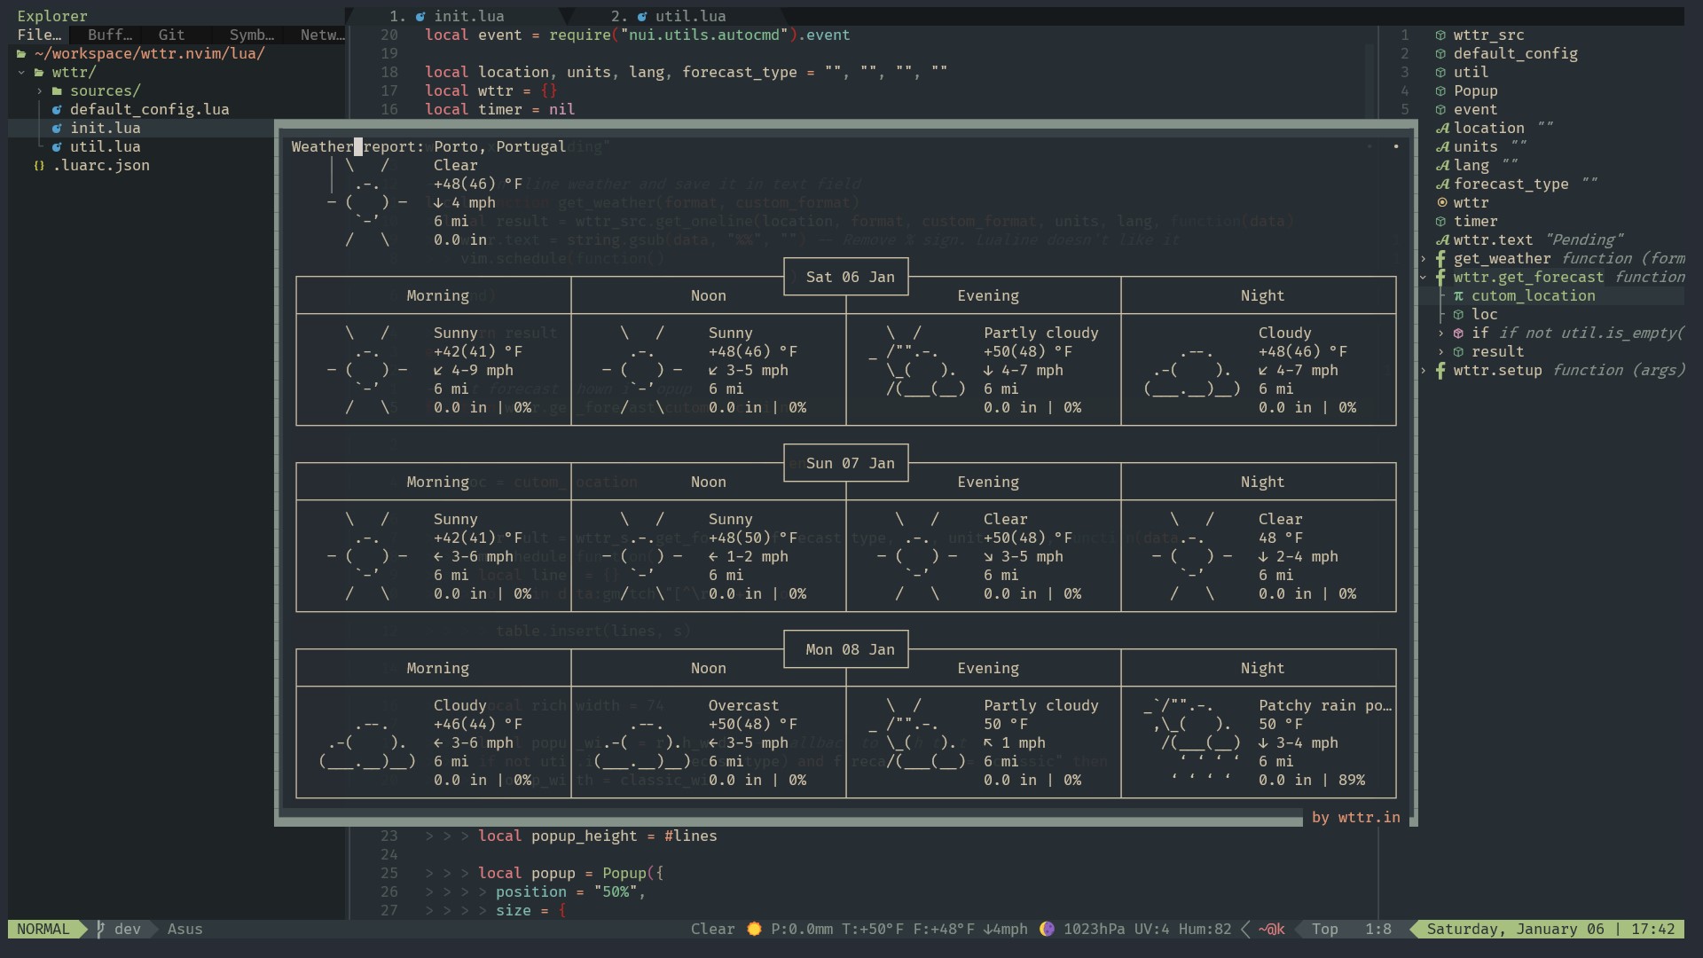Expand the get_weather function outline node
The image size is (1703, 958).
coord(1424,259)
